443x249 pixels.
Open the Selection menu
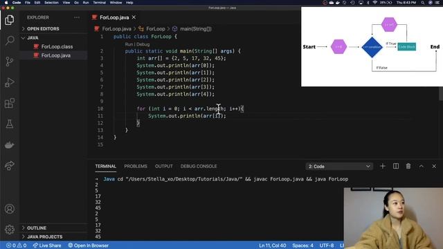click(x=51, y=3)
